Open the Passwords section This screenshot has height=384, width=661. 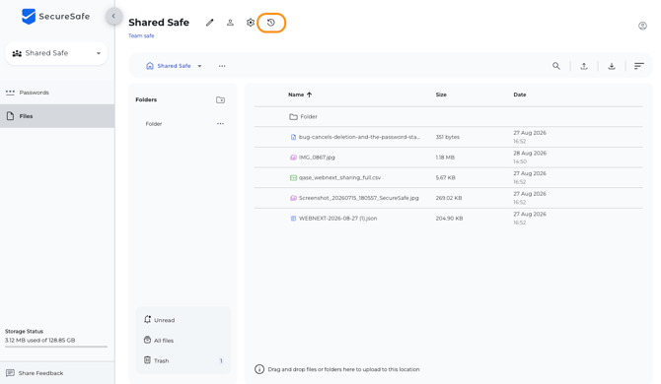pos(57,93)
